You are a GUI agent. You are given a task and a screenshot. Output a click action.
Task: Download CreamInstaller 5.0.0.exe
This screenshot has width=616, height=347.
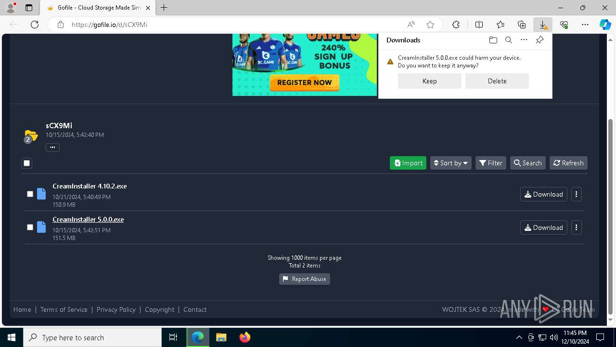[544, 227]
